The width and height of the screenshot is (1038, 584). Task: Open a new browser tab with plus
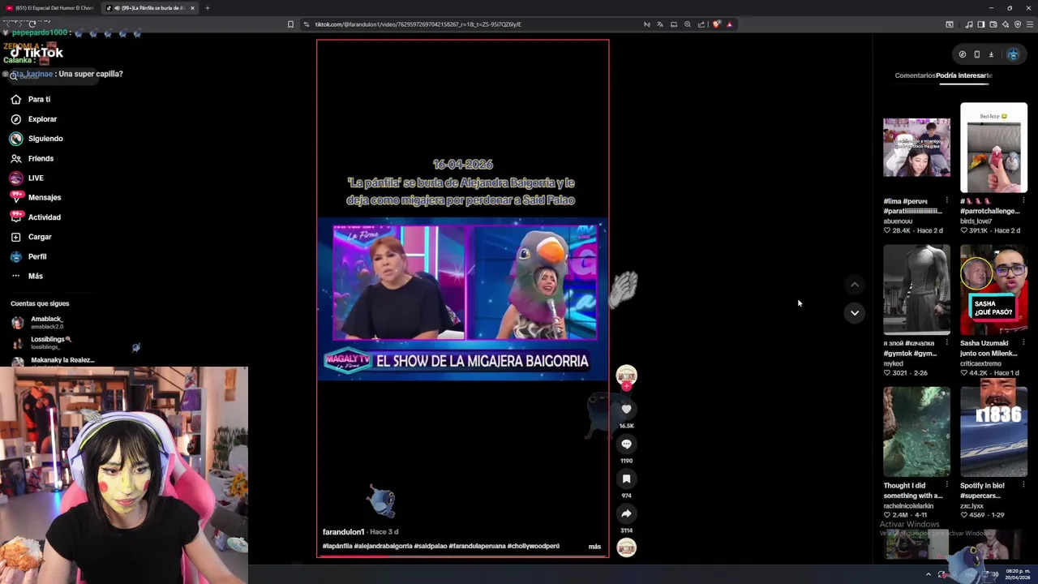pyautogui.click(x=207, y=8)
